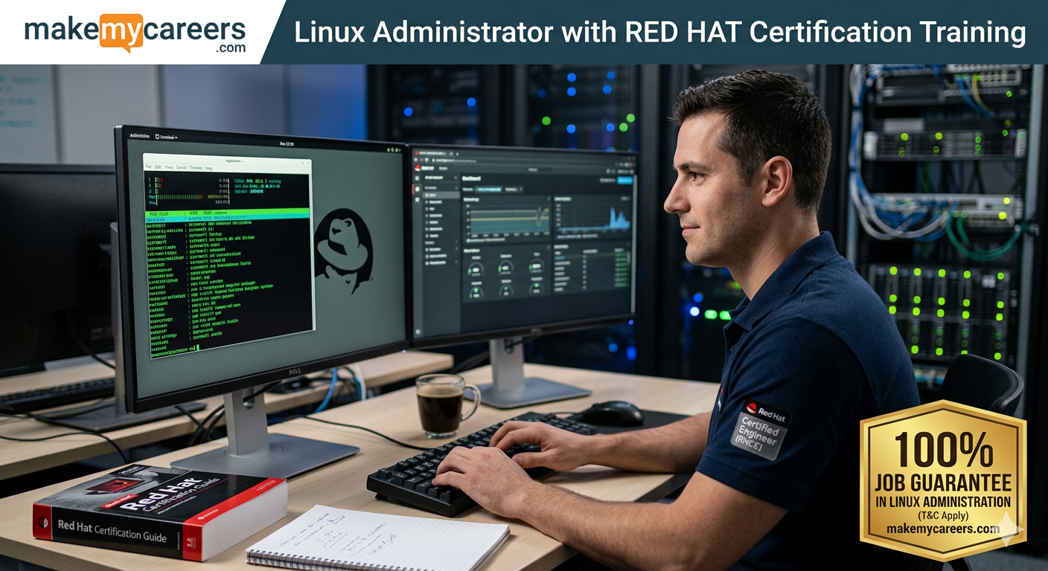This screenshot has width=1048, height=571.
Task: Click inside the browser address bar
Action: coord(461,161)
